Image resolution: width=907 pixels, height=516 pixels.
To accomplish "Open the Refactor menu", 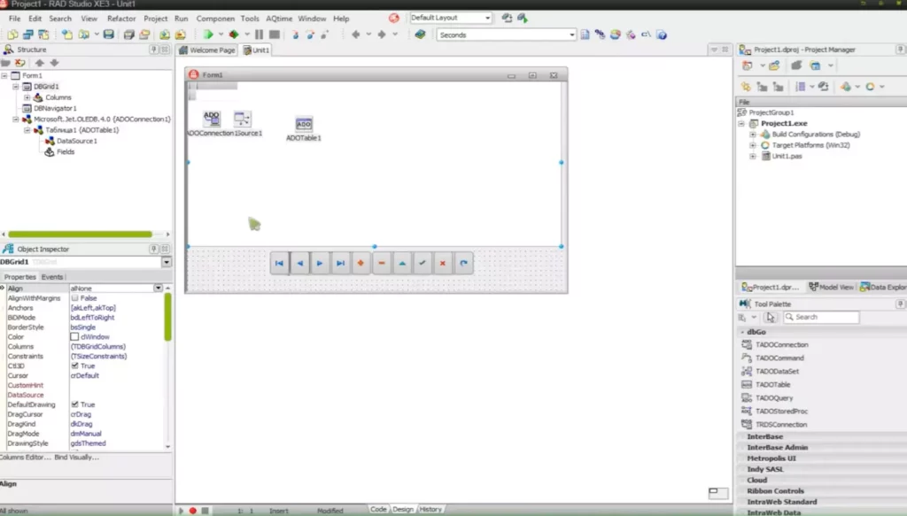I will click(121, 19).
